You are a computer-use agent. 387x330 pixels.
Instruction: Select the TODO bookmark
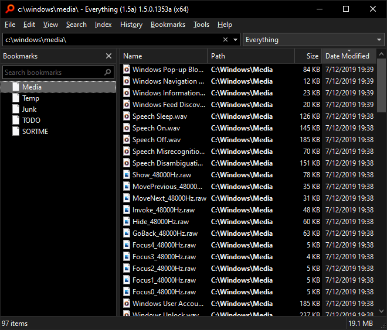(31, 121)
